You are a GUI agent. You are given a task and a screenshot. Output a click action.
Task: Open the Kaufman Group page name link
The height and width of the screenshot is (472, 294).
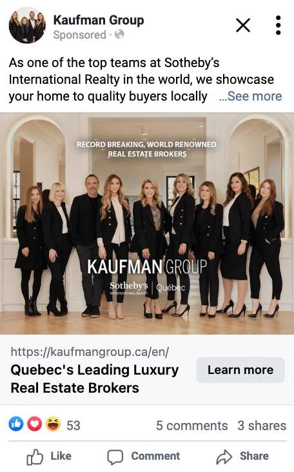pyautogui.click(x=99, y=20)
